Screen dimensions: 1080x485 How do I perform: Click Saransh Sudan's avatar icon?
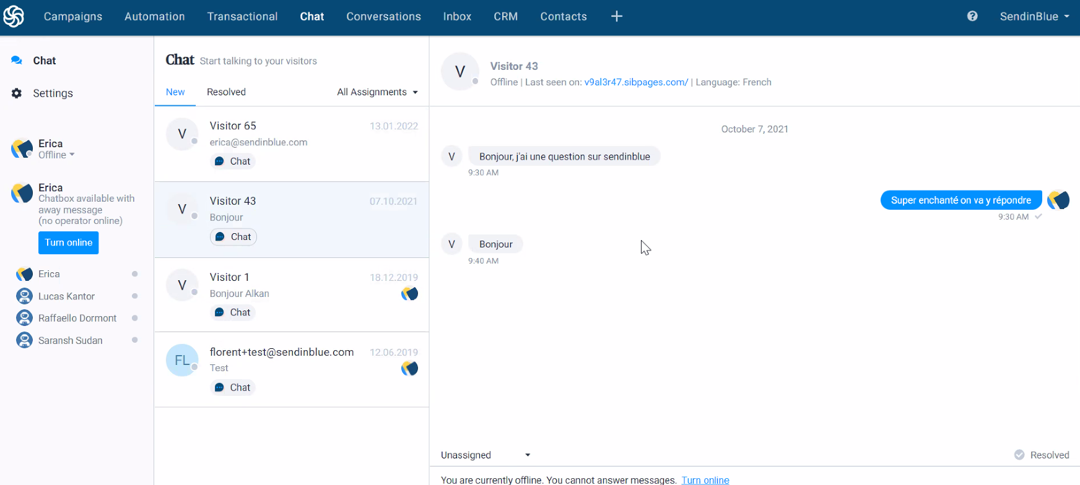coord(24,340)
